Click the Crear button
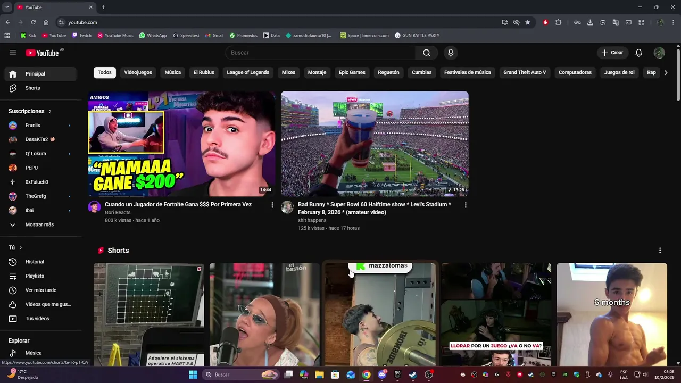Screen dimensions: 681x383 [x=612, y=53]
